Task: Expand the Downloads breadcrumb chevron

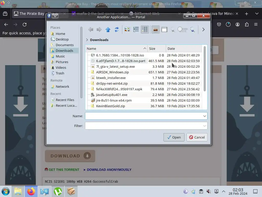Action: 87,40
